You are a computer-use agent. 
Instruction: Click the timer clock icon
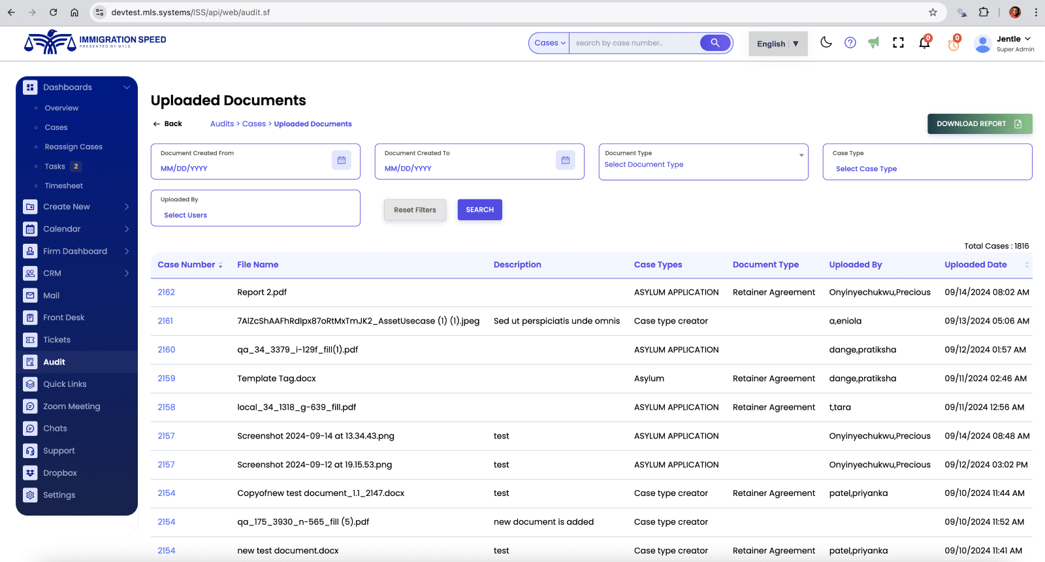954,44
